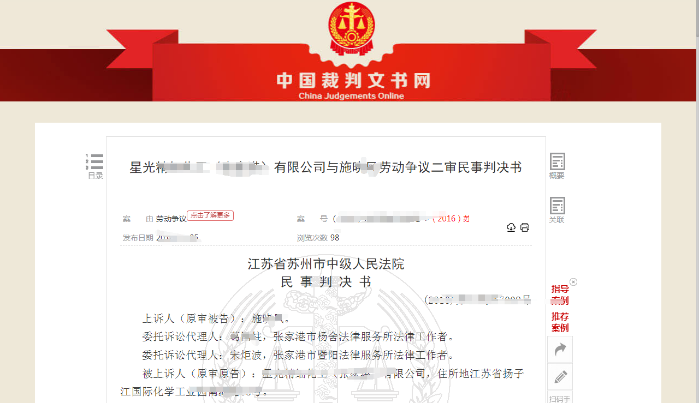Open the 推荐案例 link
Viewport: 699px width, 403px height.
pyautogui.click(x=560, y=322)
